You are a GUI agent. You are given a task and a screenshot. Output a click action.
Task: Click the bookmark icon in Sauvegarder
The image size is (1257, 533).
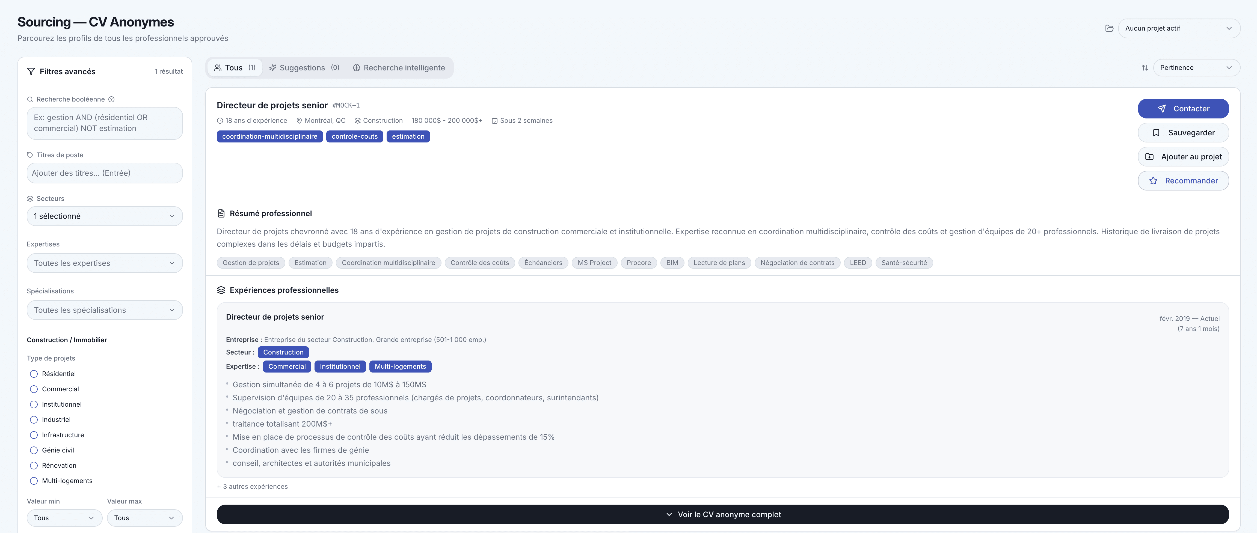1156,133
